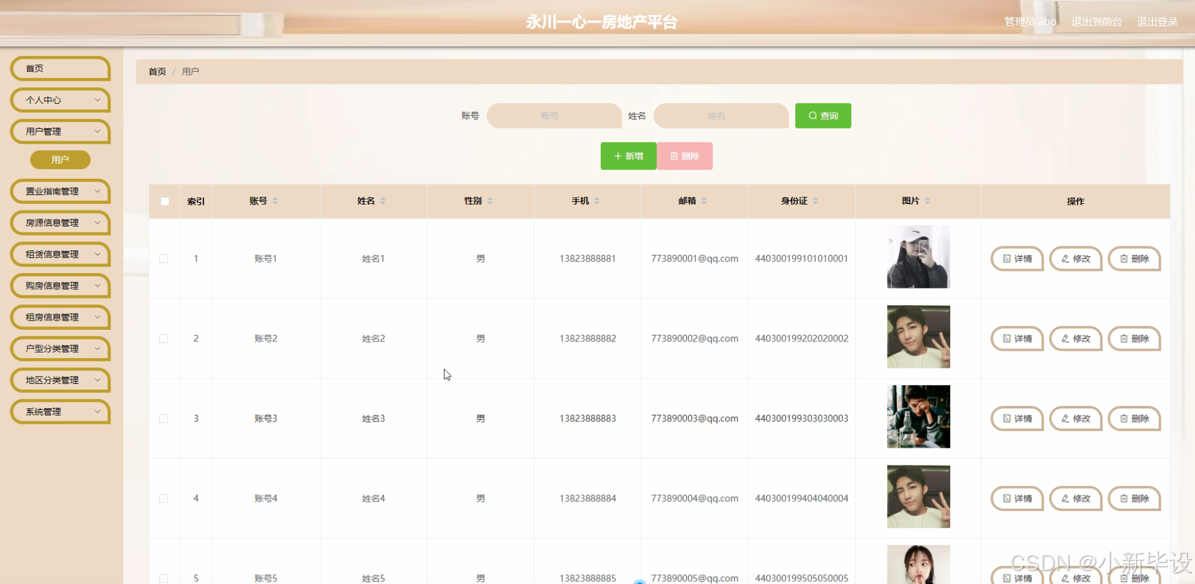
Task: Click 退出到前台 in the top bar
Action: pyautogui.click(x=1096, y=22)
